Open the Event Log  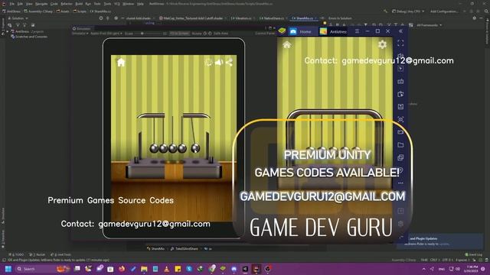point(473,254)
